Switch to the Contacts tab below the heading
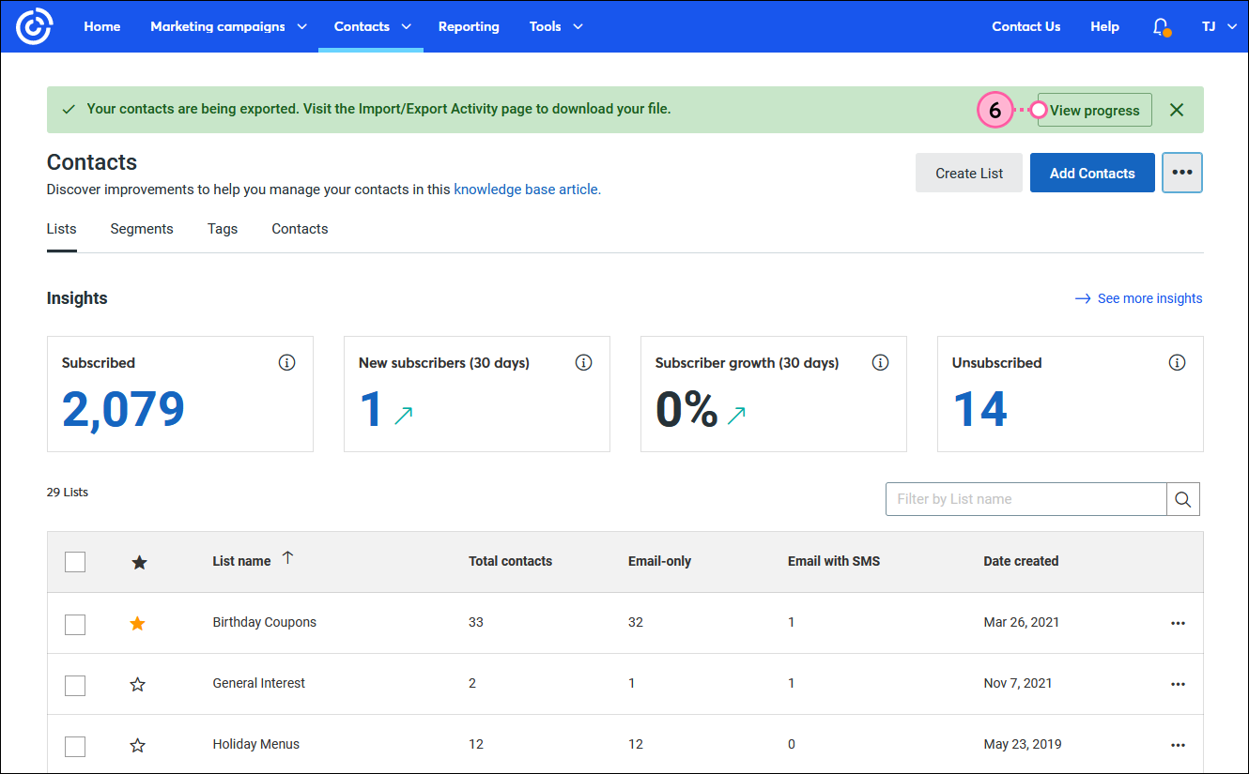The width and height of the screenshot is (1249, 774). pos(300,229)
